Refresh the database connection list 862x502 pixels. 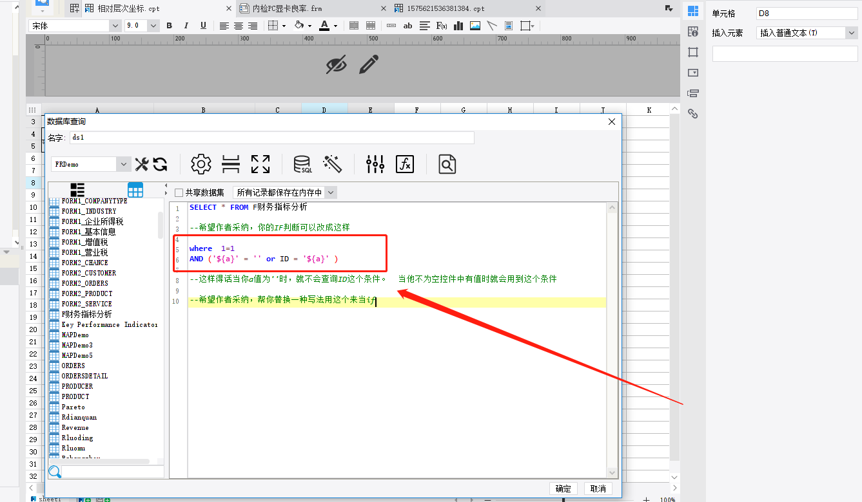click(x=160, y=164)
